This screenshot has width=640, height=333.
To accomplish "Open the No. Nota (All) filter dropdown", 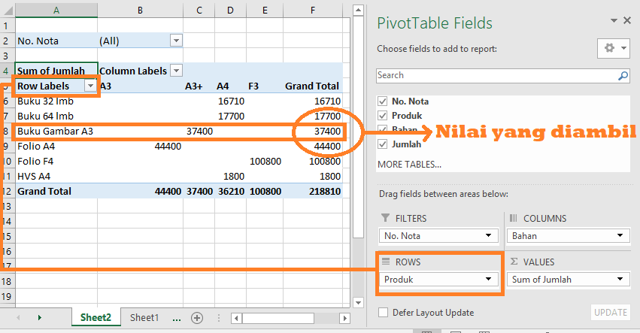I will 176,41.
